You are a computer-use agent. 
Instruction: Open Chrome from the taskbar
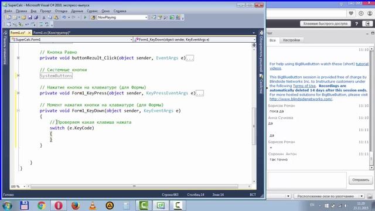tap(42, 206)
